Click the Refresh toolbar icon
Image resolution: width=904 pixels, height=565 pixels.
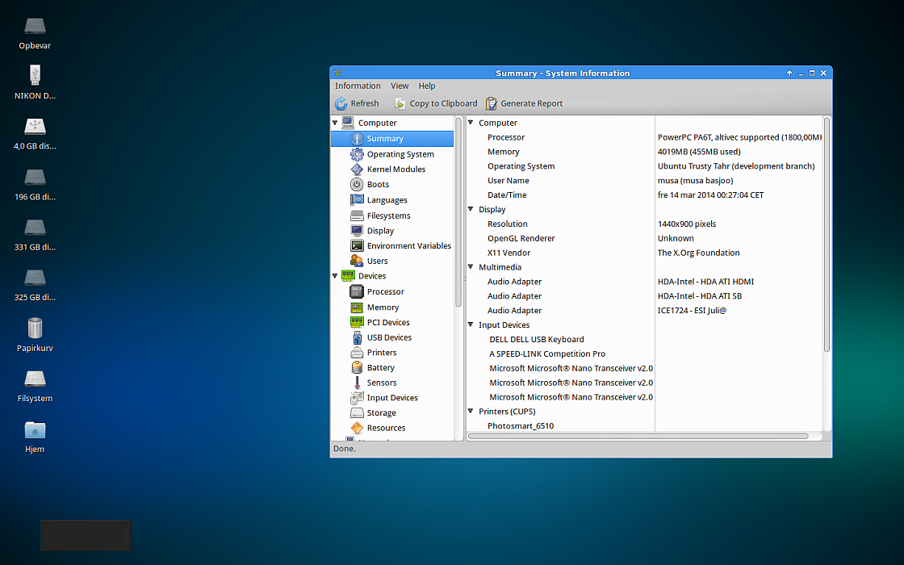(341, 103)
